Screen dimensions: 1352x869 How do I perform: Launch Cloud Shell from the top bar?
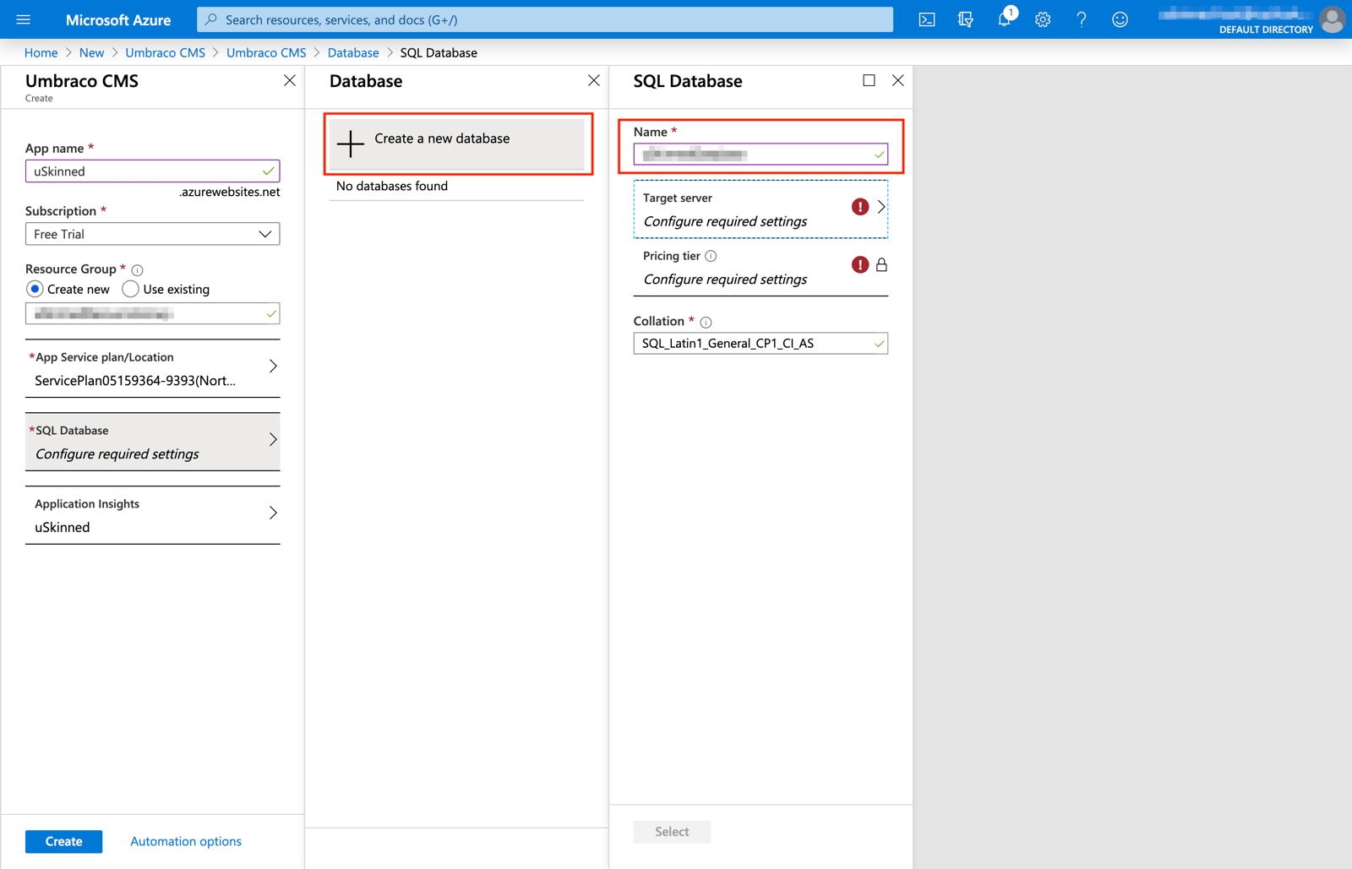(927, 19)
